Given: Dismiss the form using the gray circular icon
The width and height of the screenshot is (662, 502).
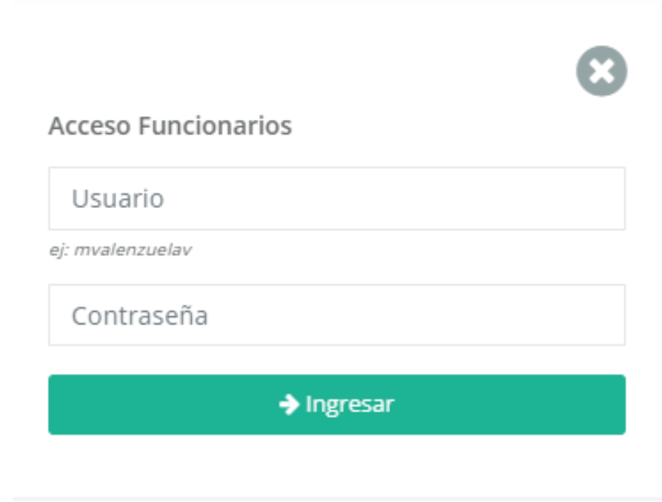Looking at the screenshot, I should click(x=601, y=71).
